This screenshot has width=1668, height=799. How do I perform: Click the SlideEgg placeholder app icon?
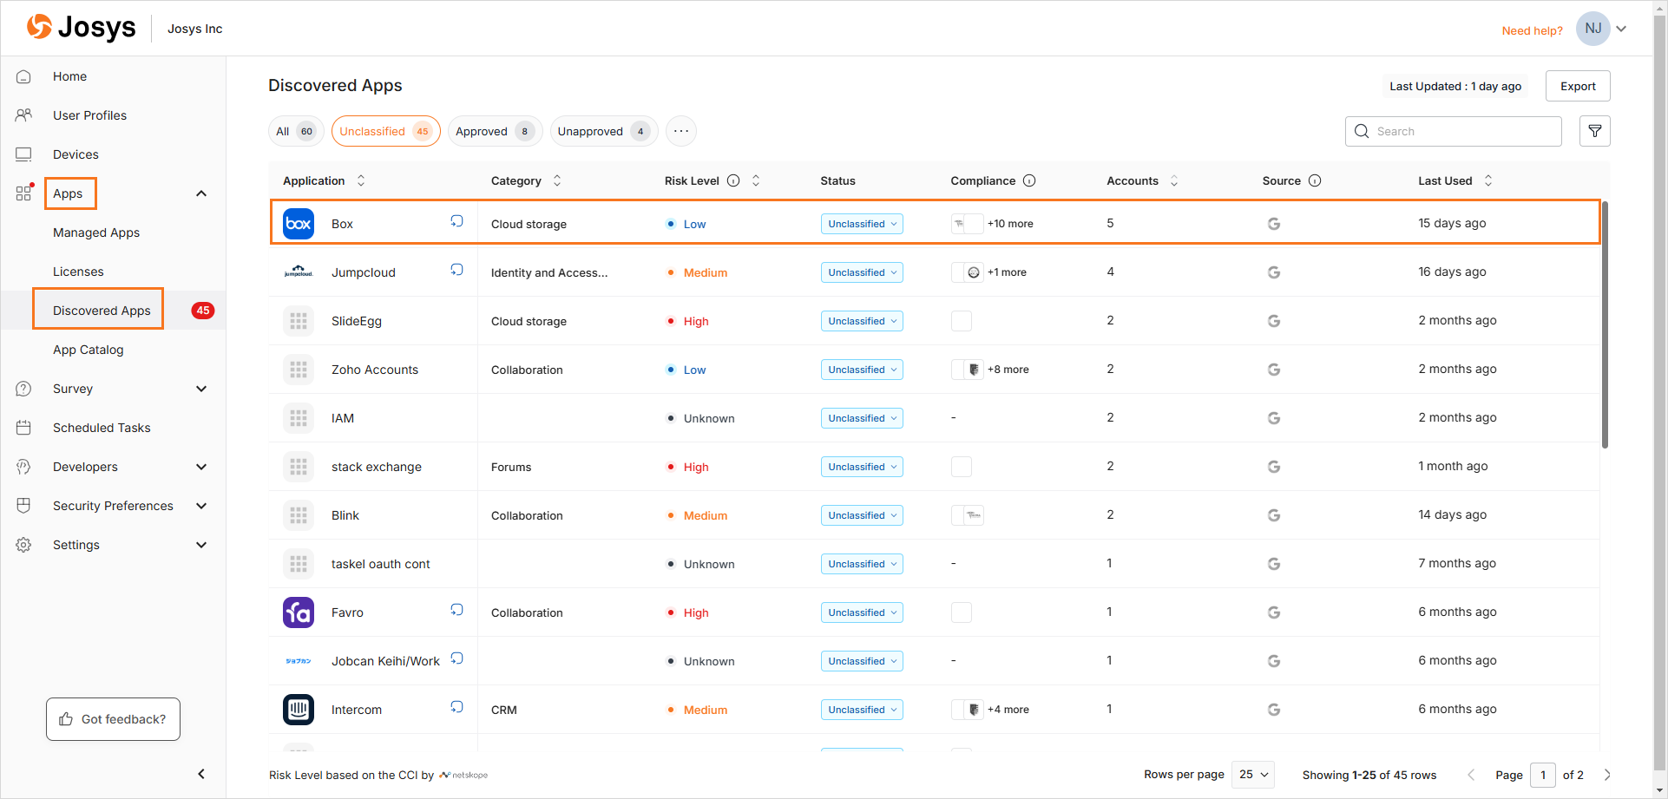(299, 321)
